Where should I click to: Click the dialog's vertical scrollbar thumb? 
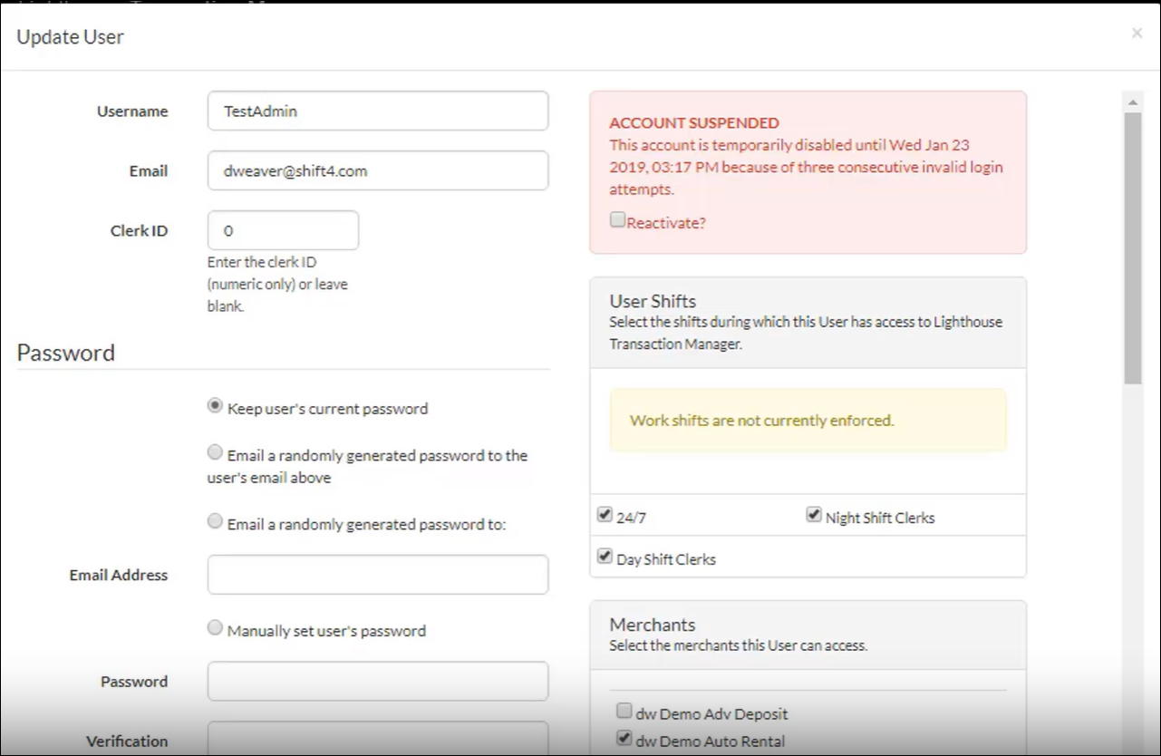tap(1132, 245)
